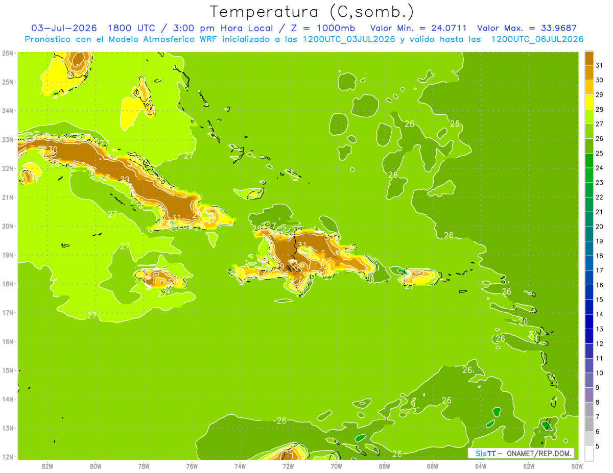Click the "Valor Min. = 24.0711" text

point(418,28)
